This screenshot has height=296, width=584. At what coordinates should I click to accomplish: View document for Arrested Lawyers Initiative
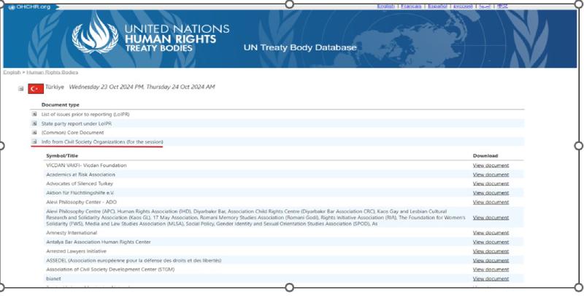point(491,251)
